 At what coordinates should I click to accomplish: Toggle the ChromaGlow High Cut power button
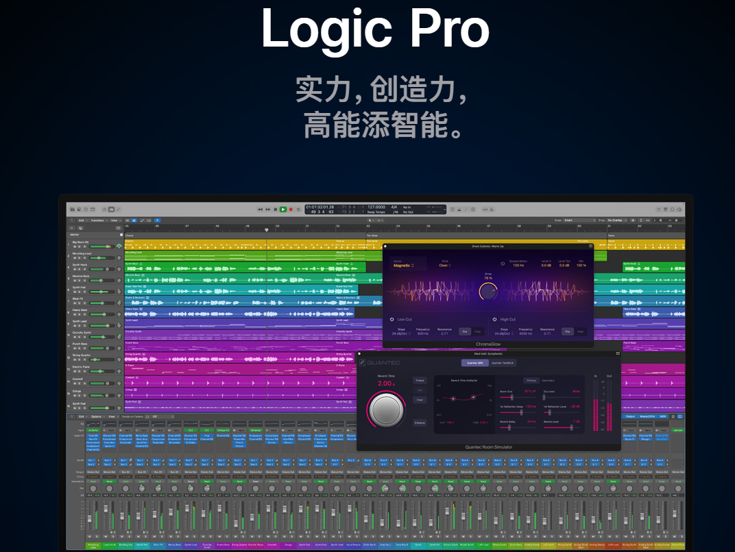click(x=494, y=319)
